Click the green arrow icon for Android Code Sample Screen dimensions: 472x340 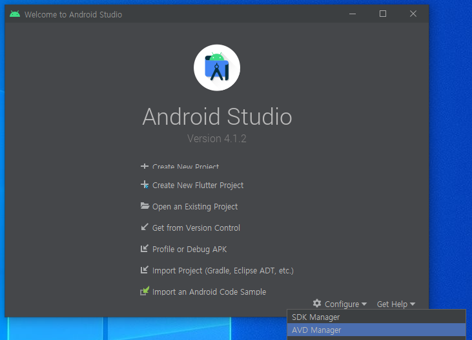[145, 291]
